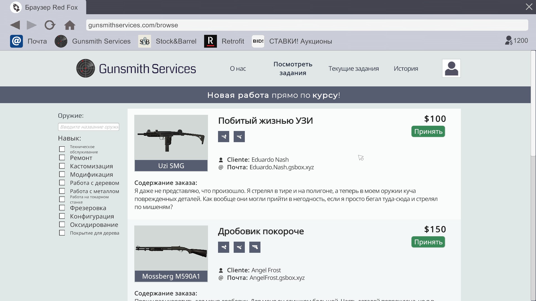Click the browser forward arrow

pos(32,25)
